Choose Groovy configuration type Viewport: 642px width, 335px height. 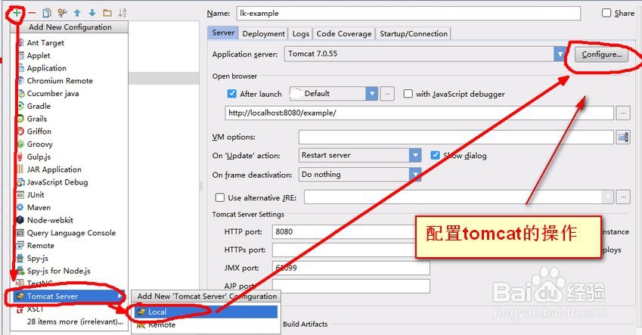click(40, 144)
